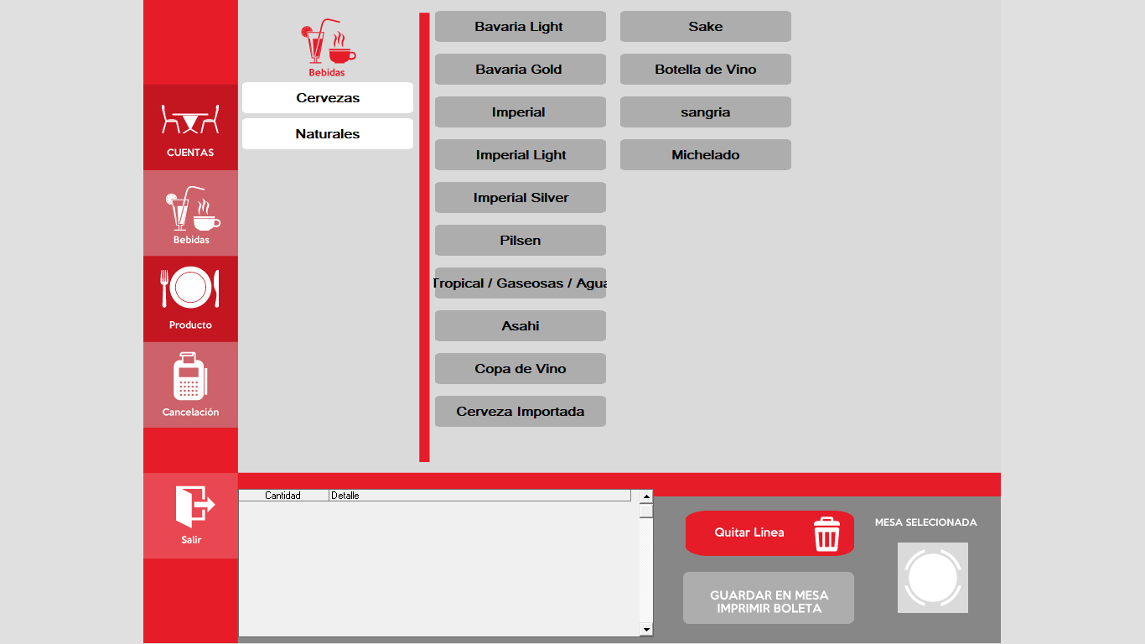Viewport: 1145px width, 644px height.
Task: Add a Michelado to the order
Action: [705, 155]
